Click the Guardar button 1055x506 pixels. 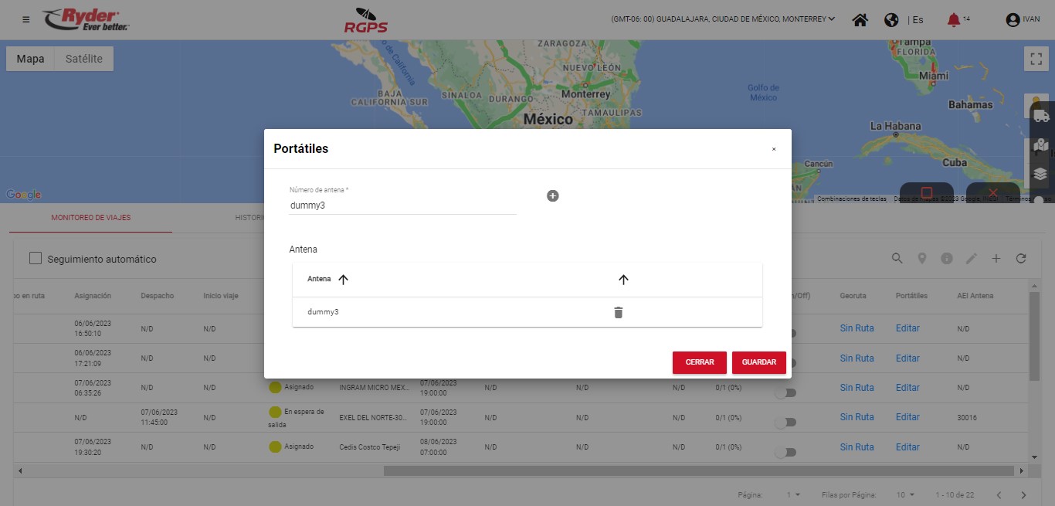click(x=758, y=362)
